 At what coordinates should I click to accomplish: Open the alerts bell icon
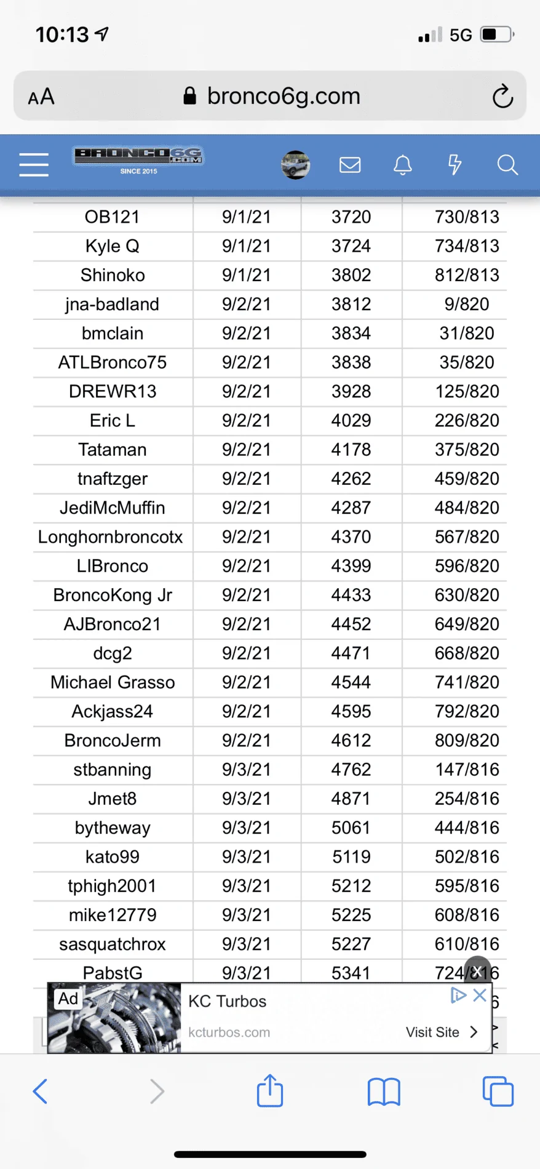point(403,165)
